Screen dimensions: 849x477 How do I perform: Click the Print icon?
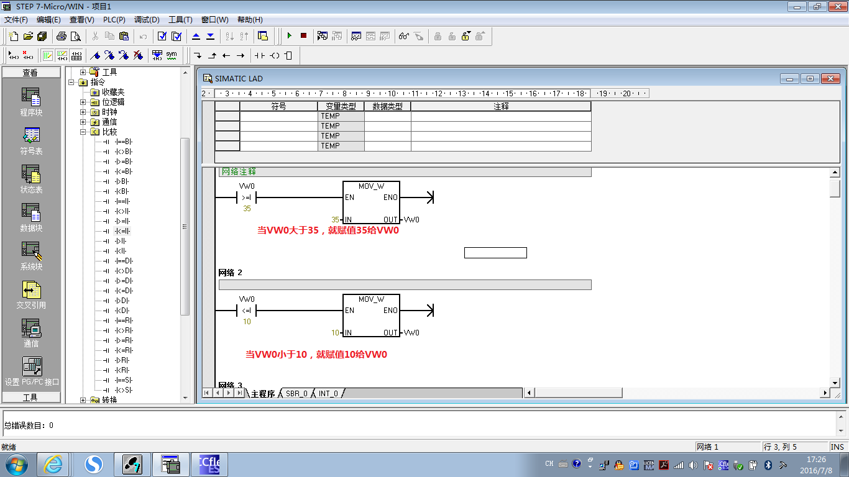coord(62,36)
